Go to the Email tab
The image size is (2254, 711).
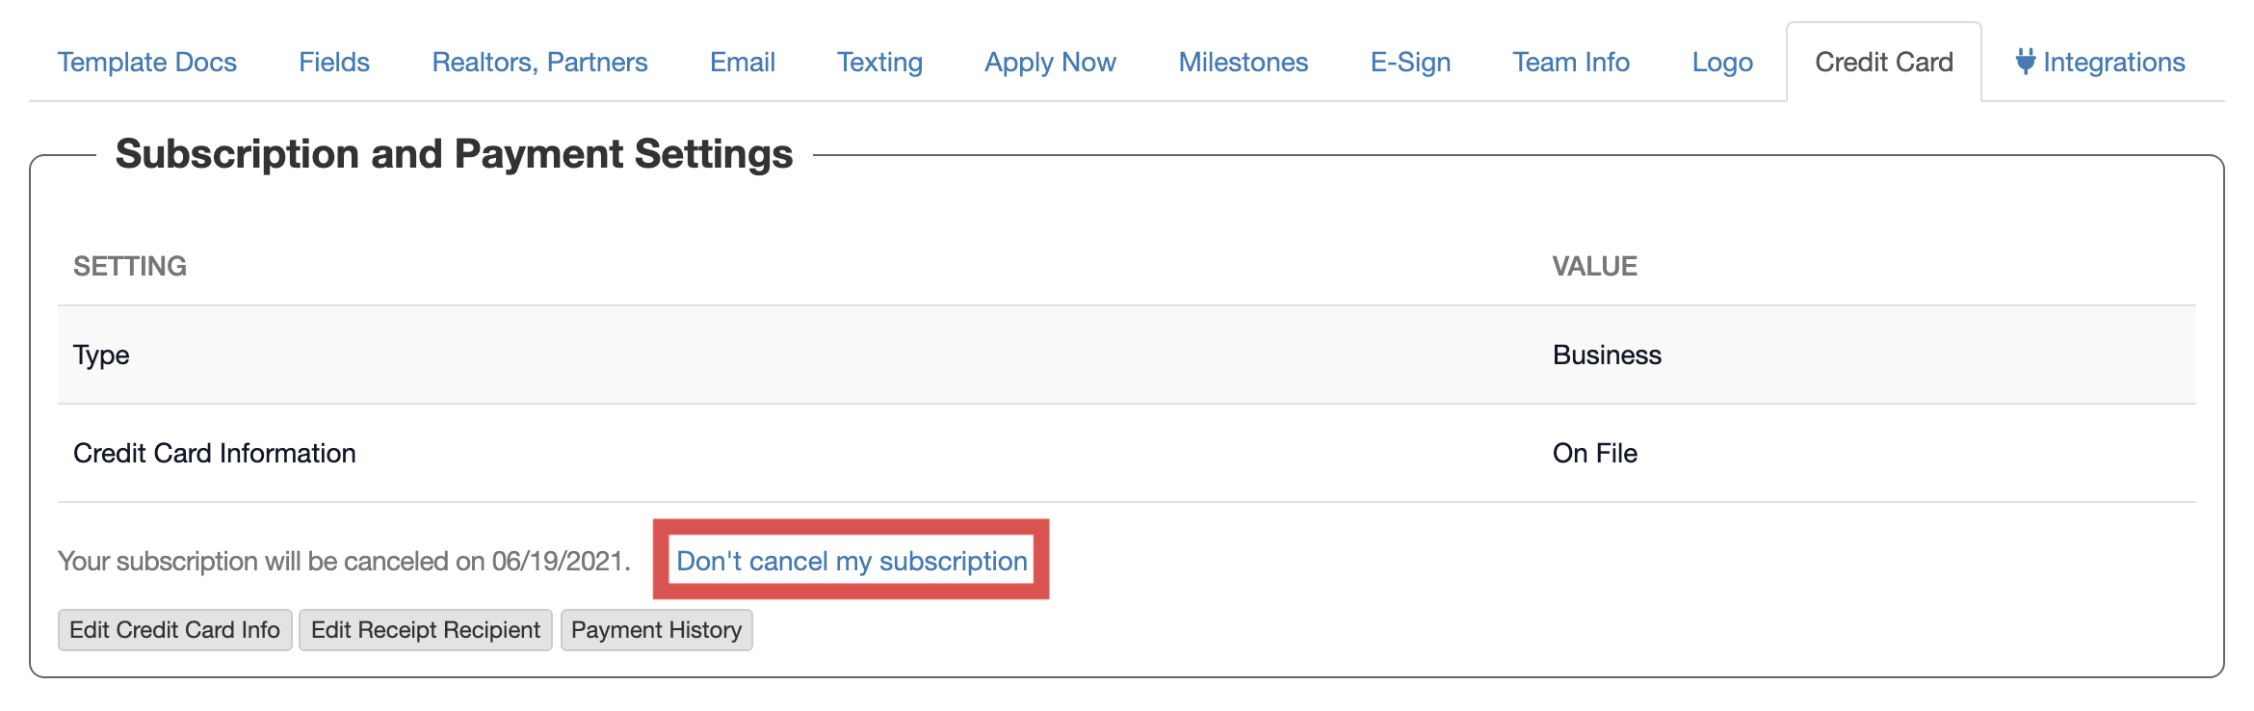pyautogui.click(x=742, y=63)
